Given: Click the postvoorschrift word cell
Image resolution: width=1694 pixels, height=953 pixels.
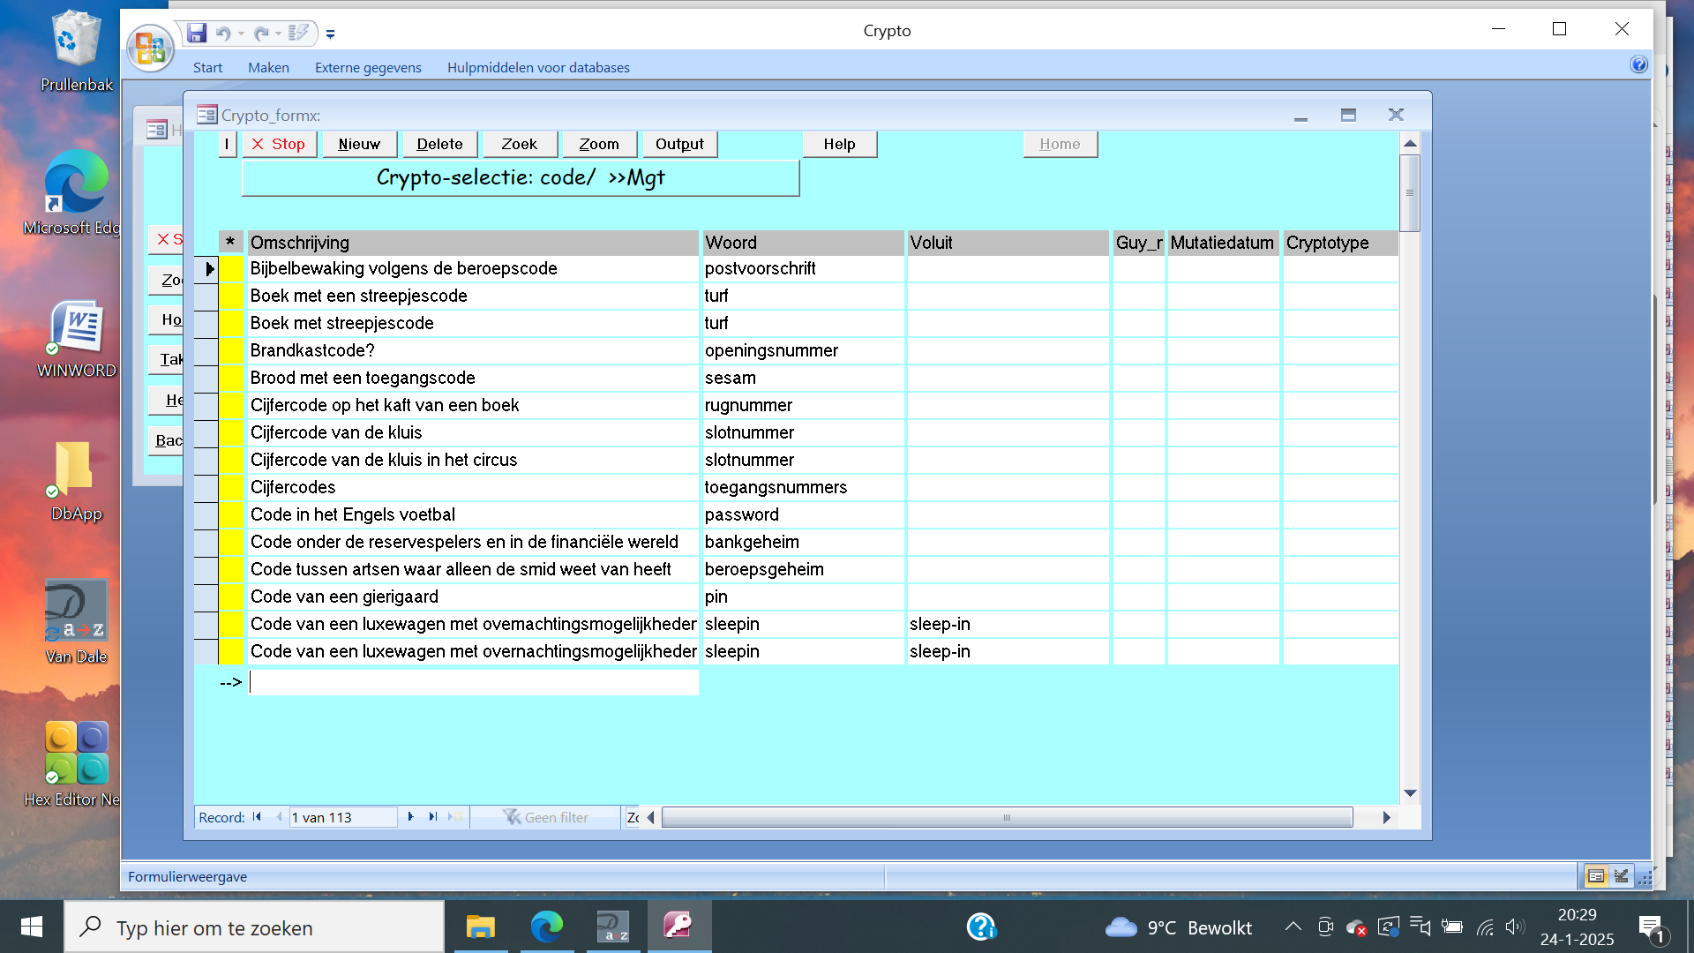Looking at the screenshot, I should [x=803, y=268].
